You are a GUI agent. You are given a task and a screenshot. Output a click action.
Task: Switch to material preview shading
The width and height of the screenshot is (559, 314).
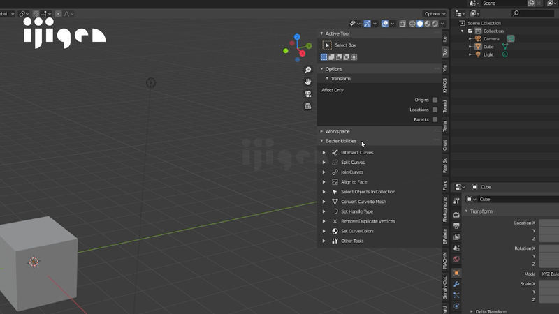(428, 24)
